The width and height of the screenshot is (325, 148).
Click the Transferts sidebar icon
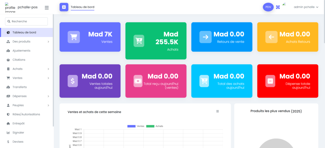[8, 87]
